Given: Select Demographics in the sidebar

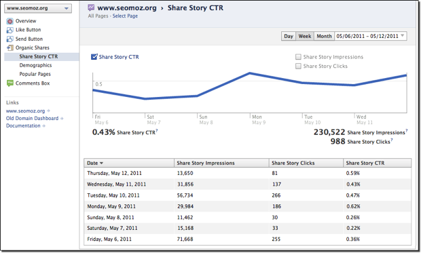Looking at the screenshot, I should (x=35, y=66).
